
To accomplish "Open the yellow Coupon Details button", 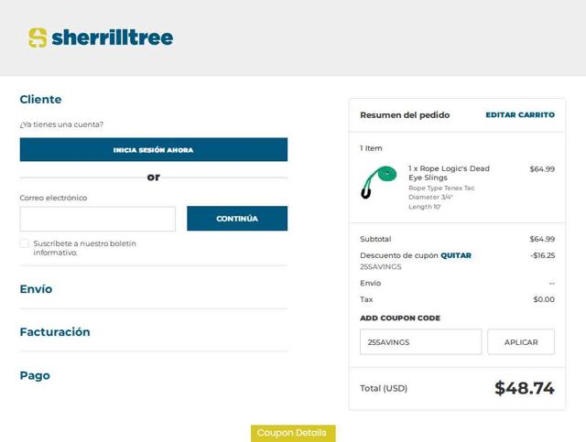I will coord(293,433).
